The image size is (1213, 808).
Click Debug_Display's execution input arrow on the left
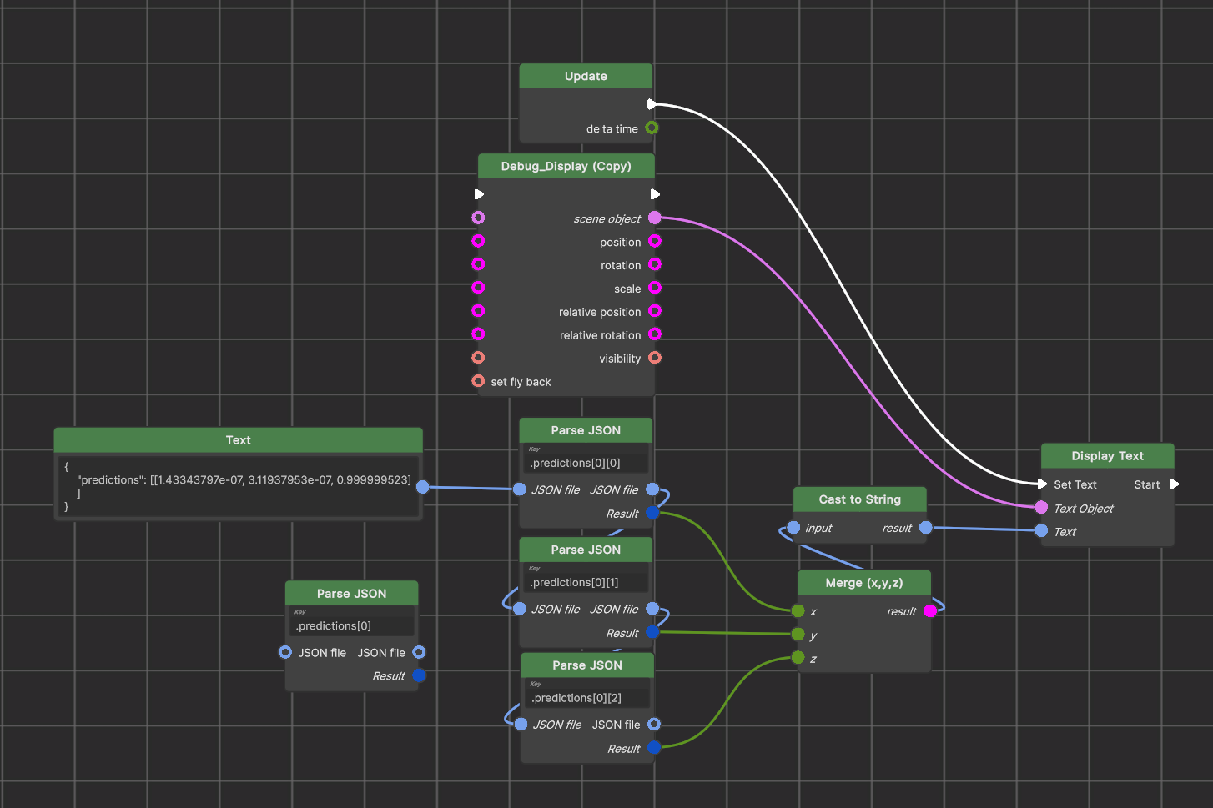479,194
